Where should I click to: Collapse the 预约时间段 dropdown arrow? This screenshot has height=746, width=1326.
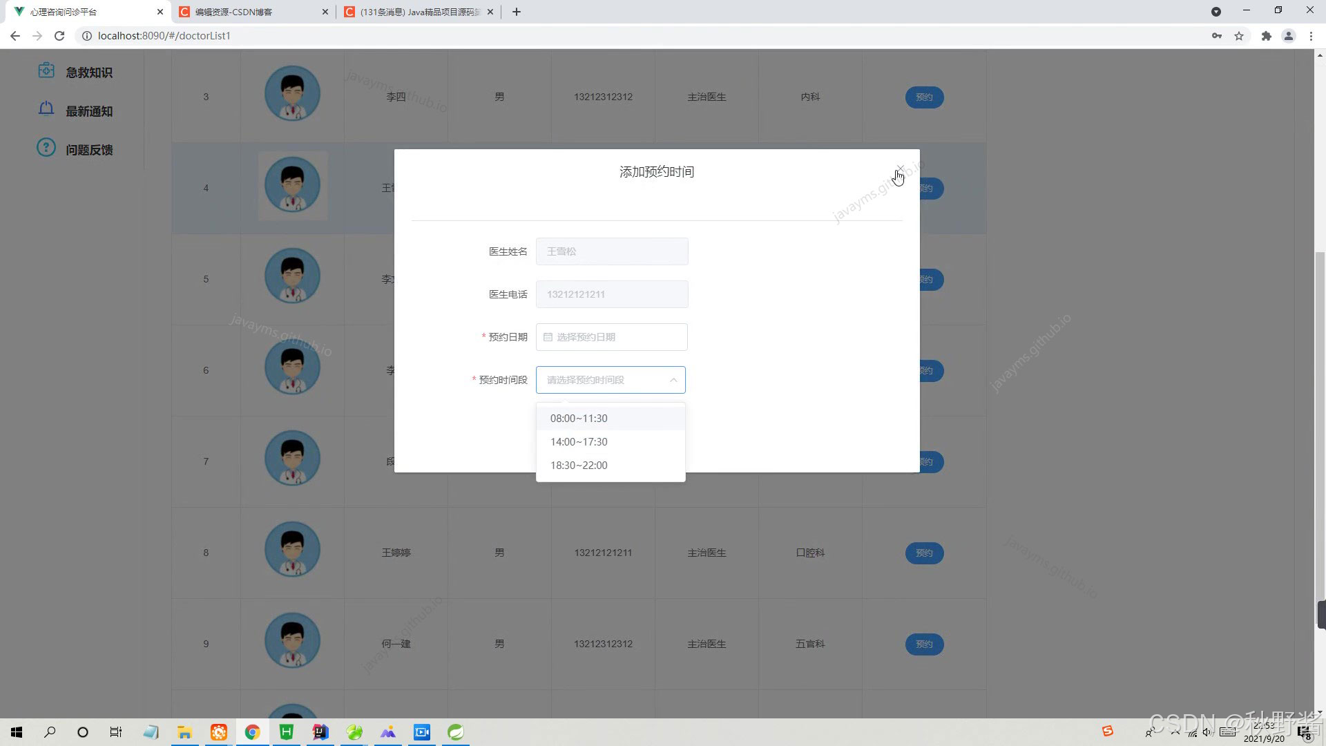coord(673,380)
